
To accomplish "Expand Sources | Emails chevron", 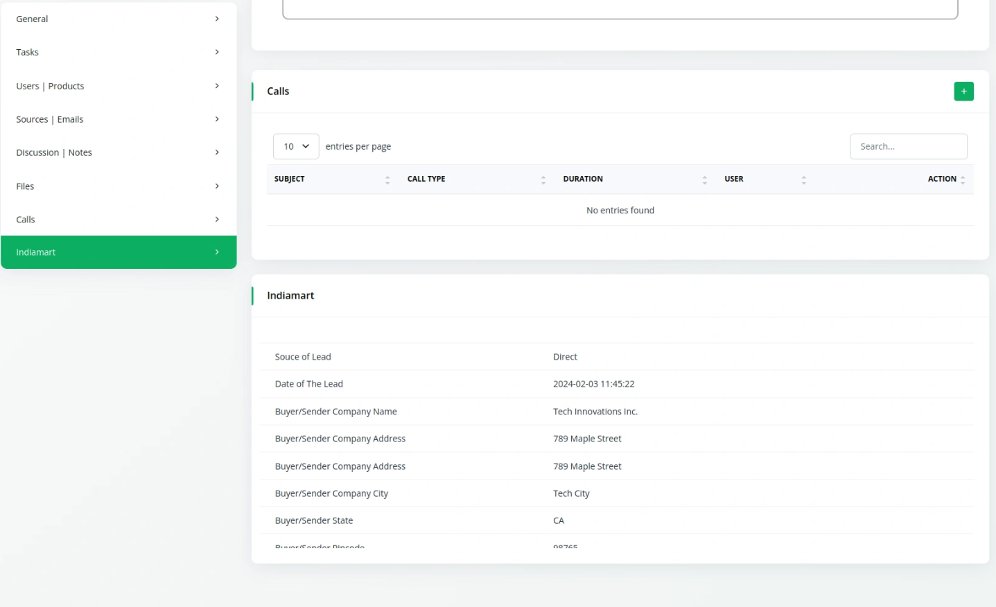I will point(217,119).
